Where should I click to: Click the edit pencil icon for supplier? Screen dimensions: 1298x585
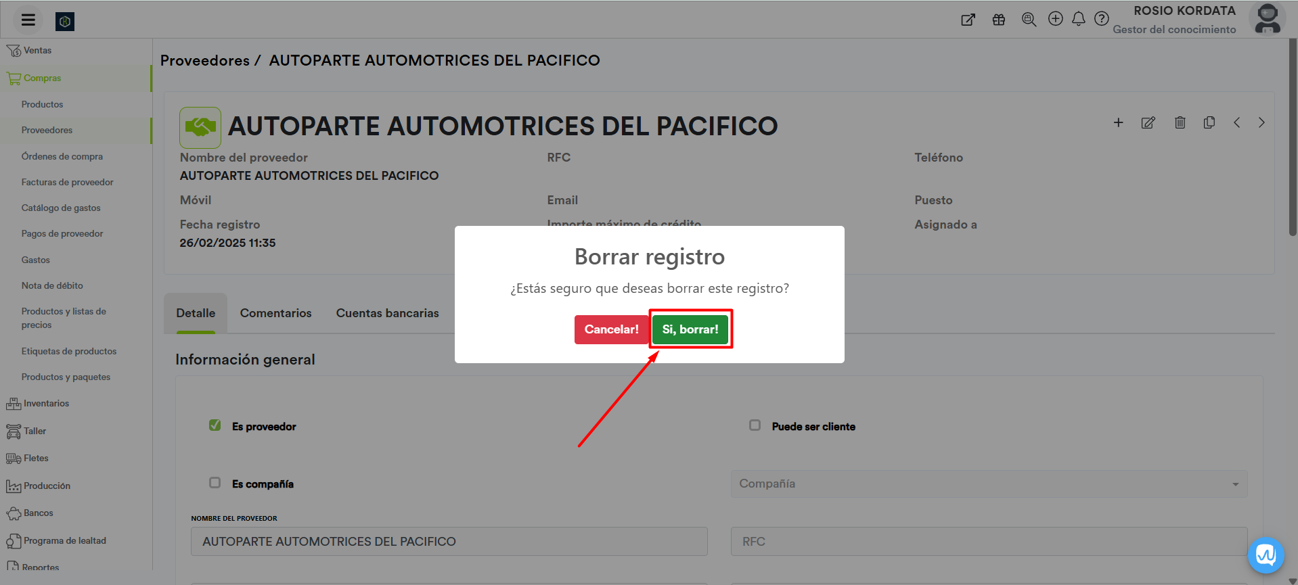[1148, 122]
